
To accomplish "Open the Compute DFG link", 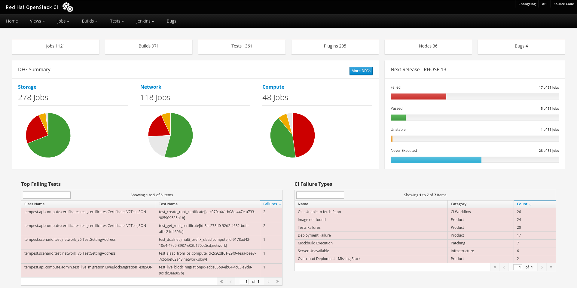I will [x=273, y=87].
